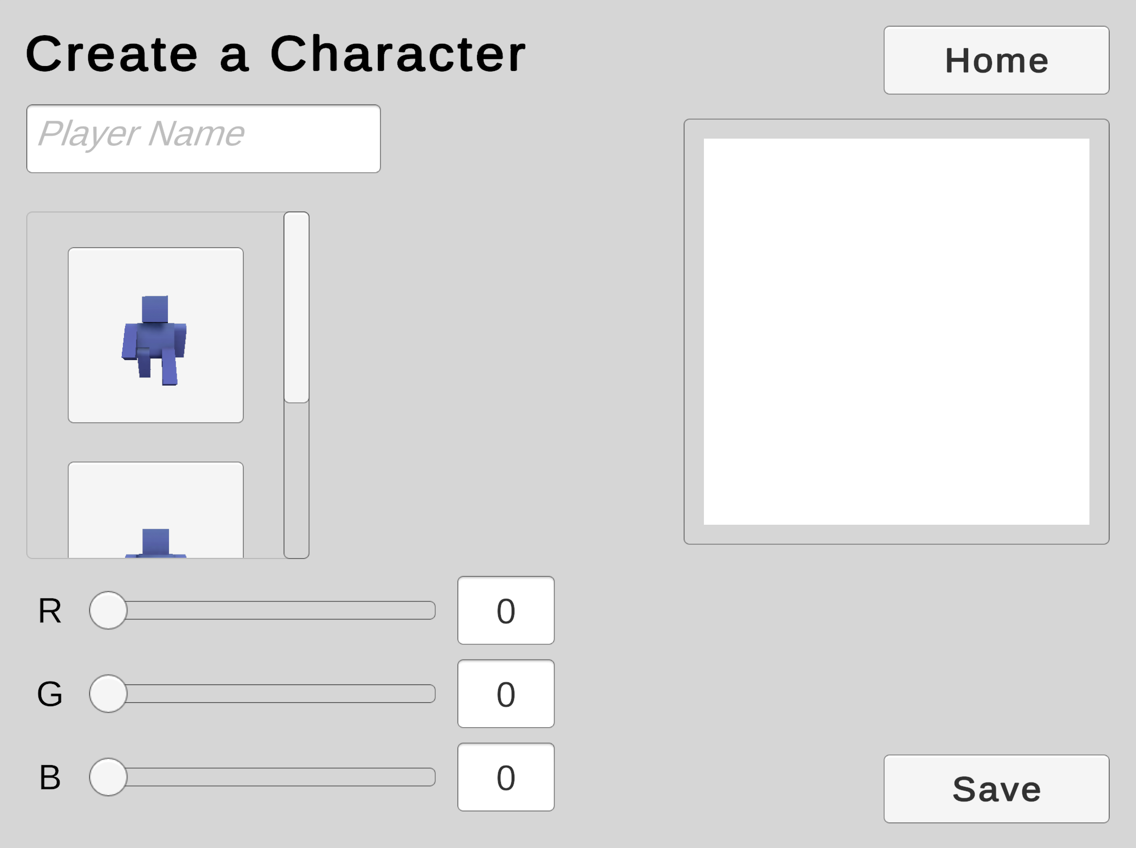1136x848 pixels.
Task: Focus the G value number box
Action: point(505,694)
